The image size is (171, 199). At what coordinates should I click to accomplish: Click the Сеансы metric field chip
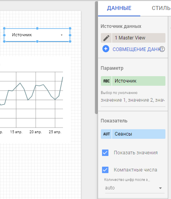139,134
